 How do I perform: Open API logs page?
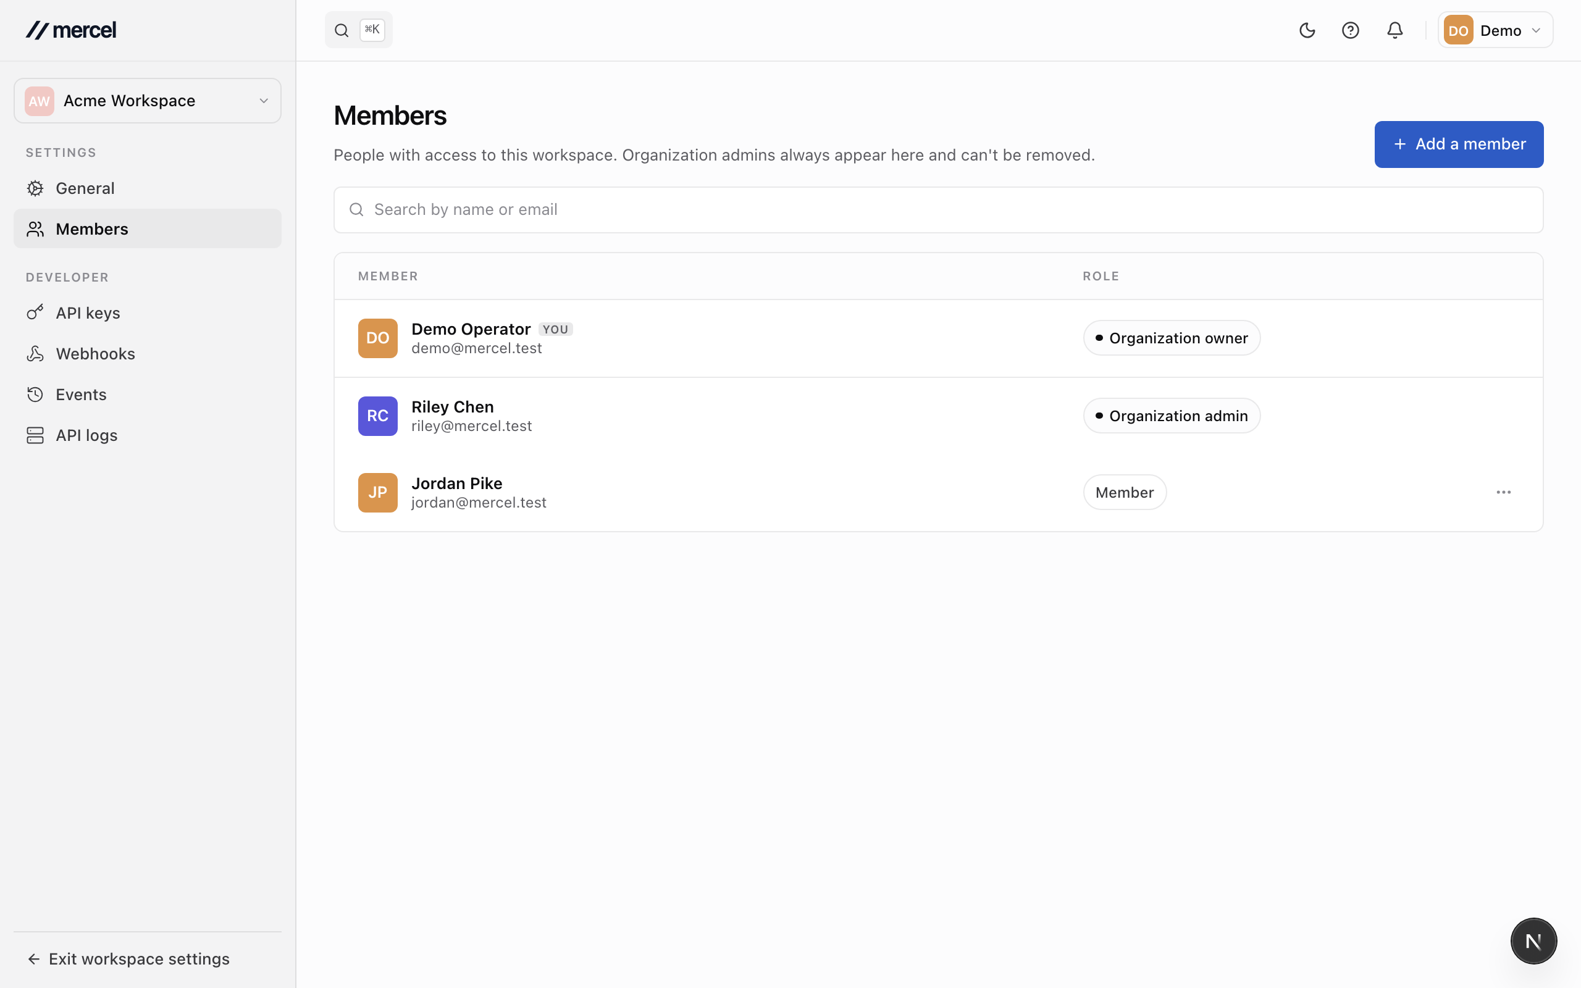pos(148,435)
